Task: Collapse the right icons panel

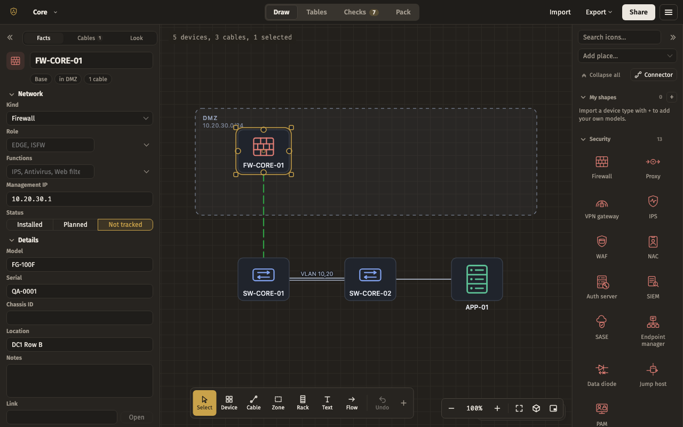Action: click(673, 37)
